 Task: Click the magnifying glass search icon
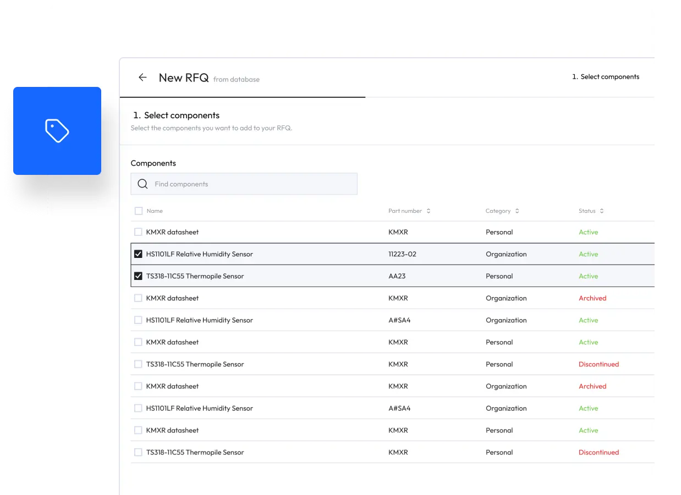pyautogui.click(x=142, y=184)
